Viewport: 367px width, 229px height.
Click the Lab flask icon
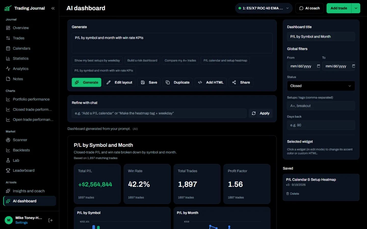8,160
